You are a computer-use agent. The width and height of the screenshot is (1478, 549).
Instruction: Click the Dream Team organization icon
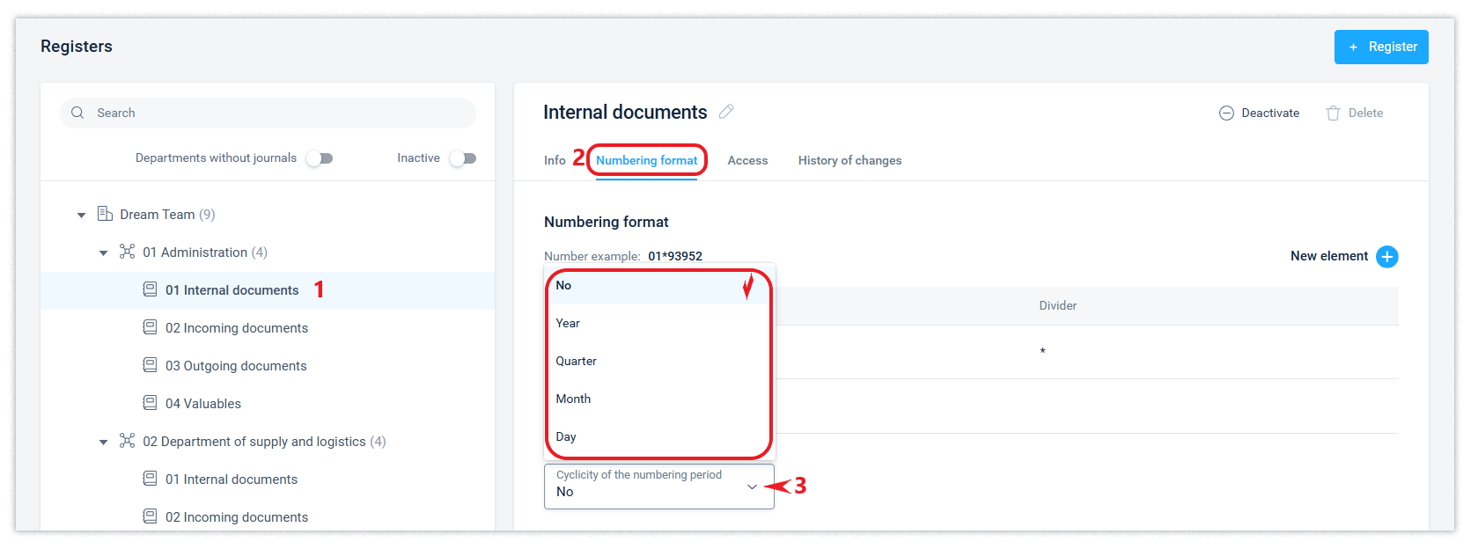tap(105, 214)
